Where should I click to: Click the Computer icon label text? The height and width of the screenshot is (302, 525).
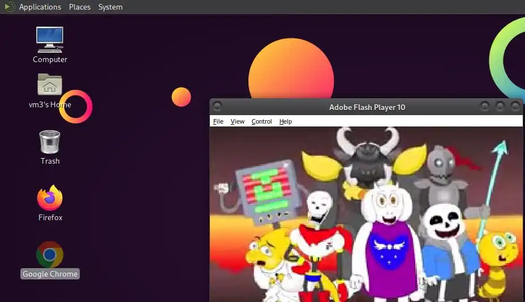(x=50, y=59)
